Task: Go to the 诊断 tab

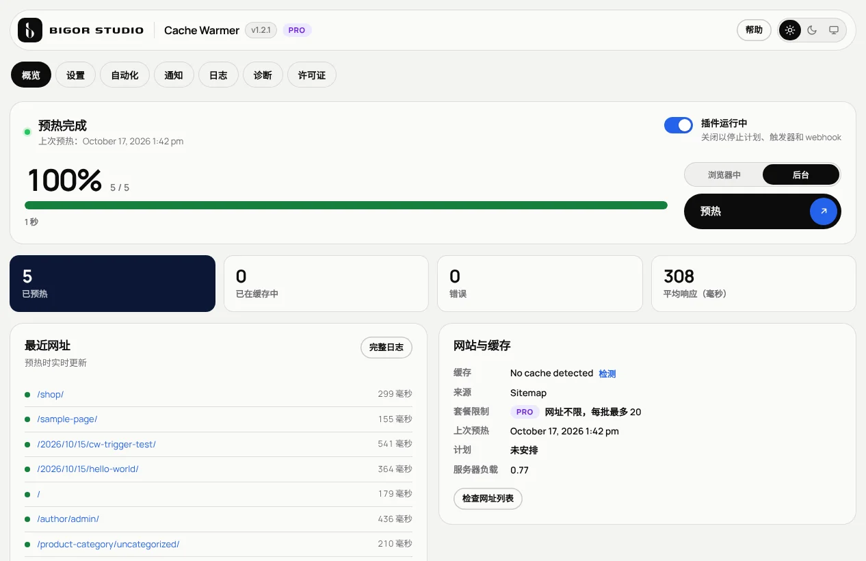Action: [263, 75]
